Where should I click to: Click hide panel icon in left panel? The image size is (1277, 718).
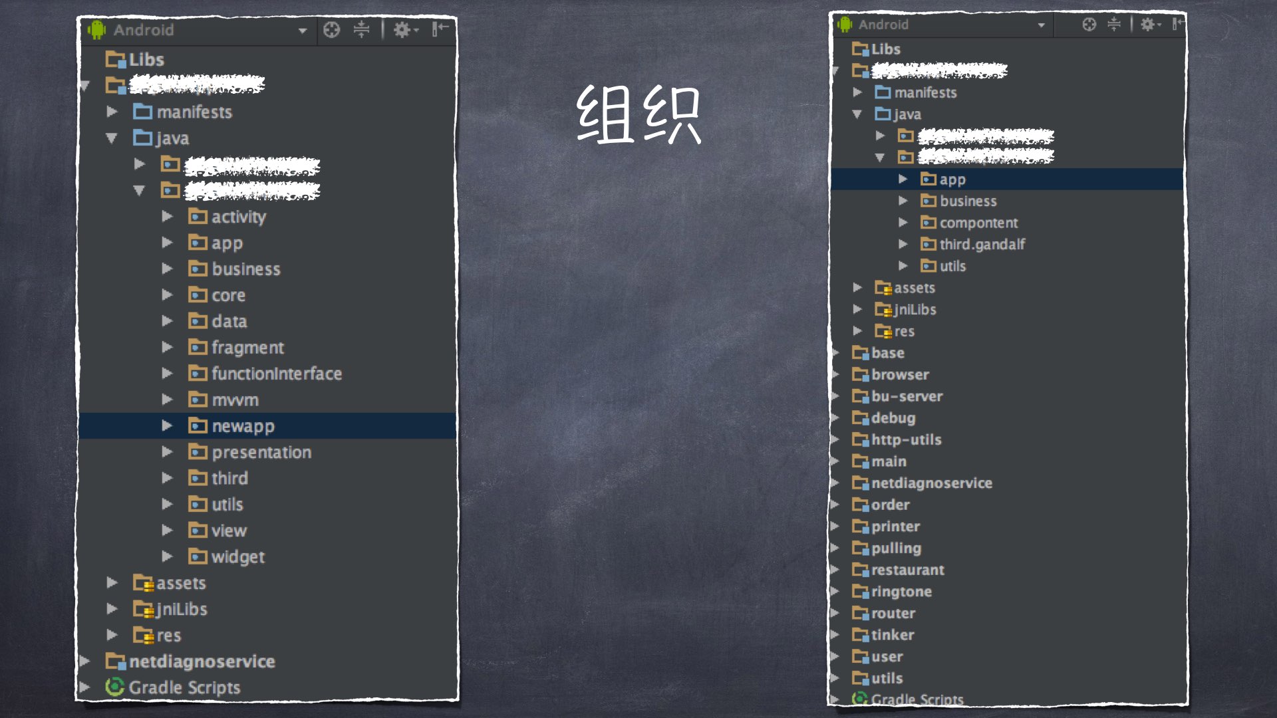pyautogui.click(x=440, y=29)
